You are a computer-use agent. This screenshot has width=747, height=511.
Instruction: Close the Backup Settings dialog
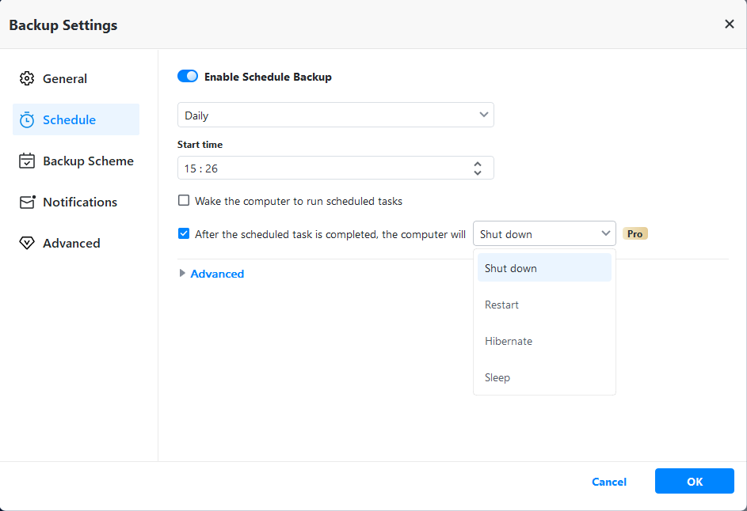point(729,25)
